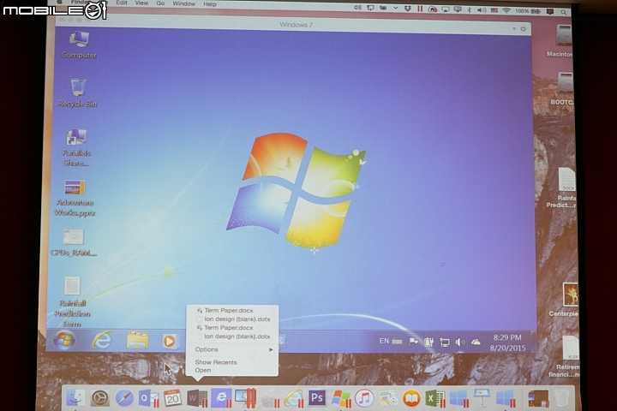Open Internet Explorer on the Windows taskbar
617x411 pixels.
click(x=101, y=340)
